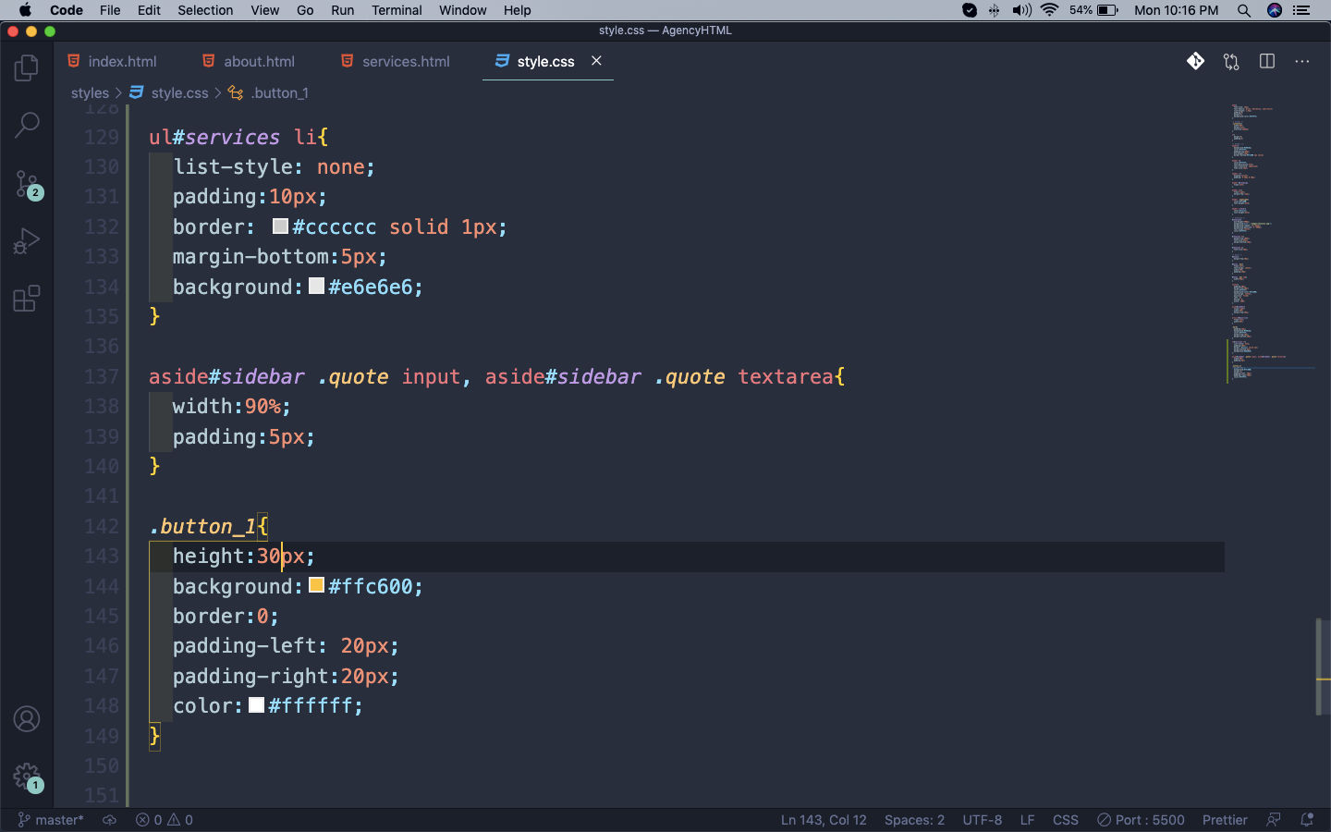Open the View menu
This screenshot has height=832, width=1331.
(264, 10)
